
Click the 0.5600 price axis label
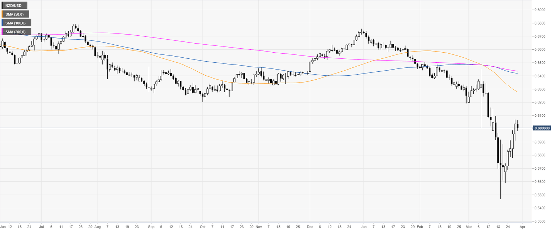[540, 182]
